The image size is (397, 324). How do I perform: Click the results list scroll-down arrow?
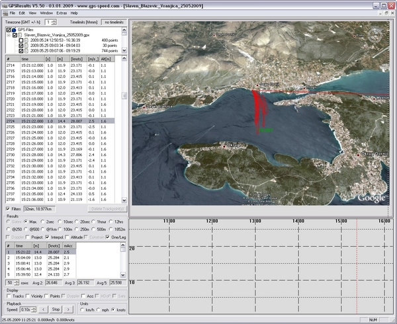point(123,275)
